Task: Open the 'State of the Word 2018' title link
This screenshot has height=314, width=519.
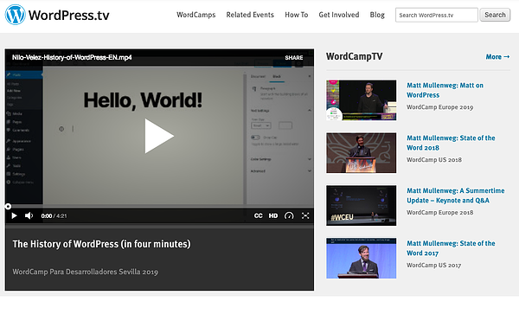Action: pos(451,143)
